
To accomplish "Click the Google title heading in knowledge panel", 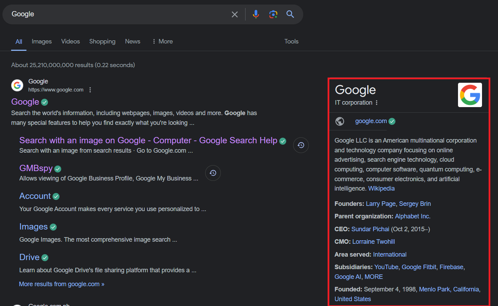I will click(355, 90).
